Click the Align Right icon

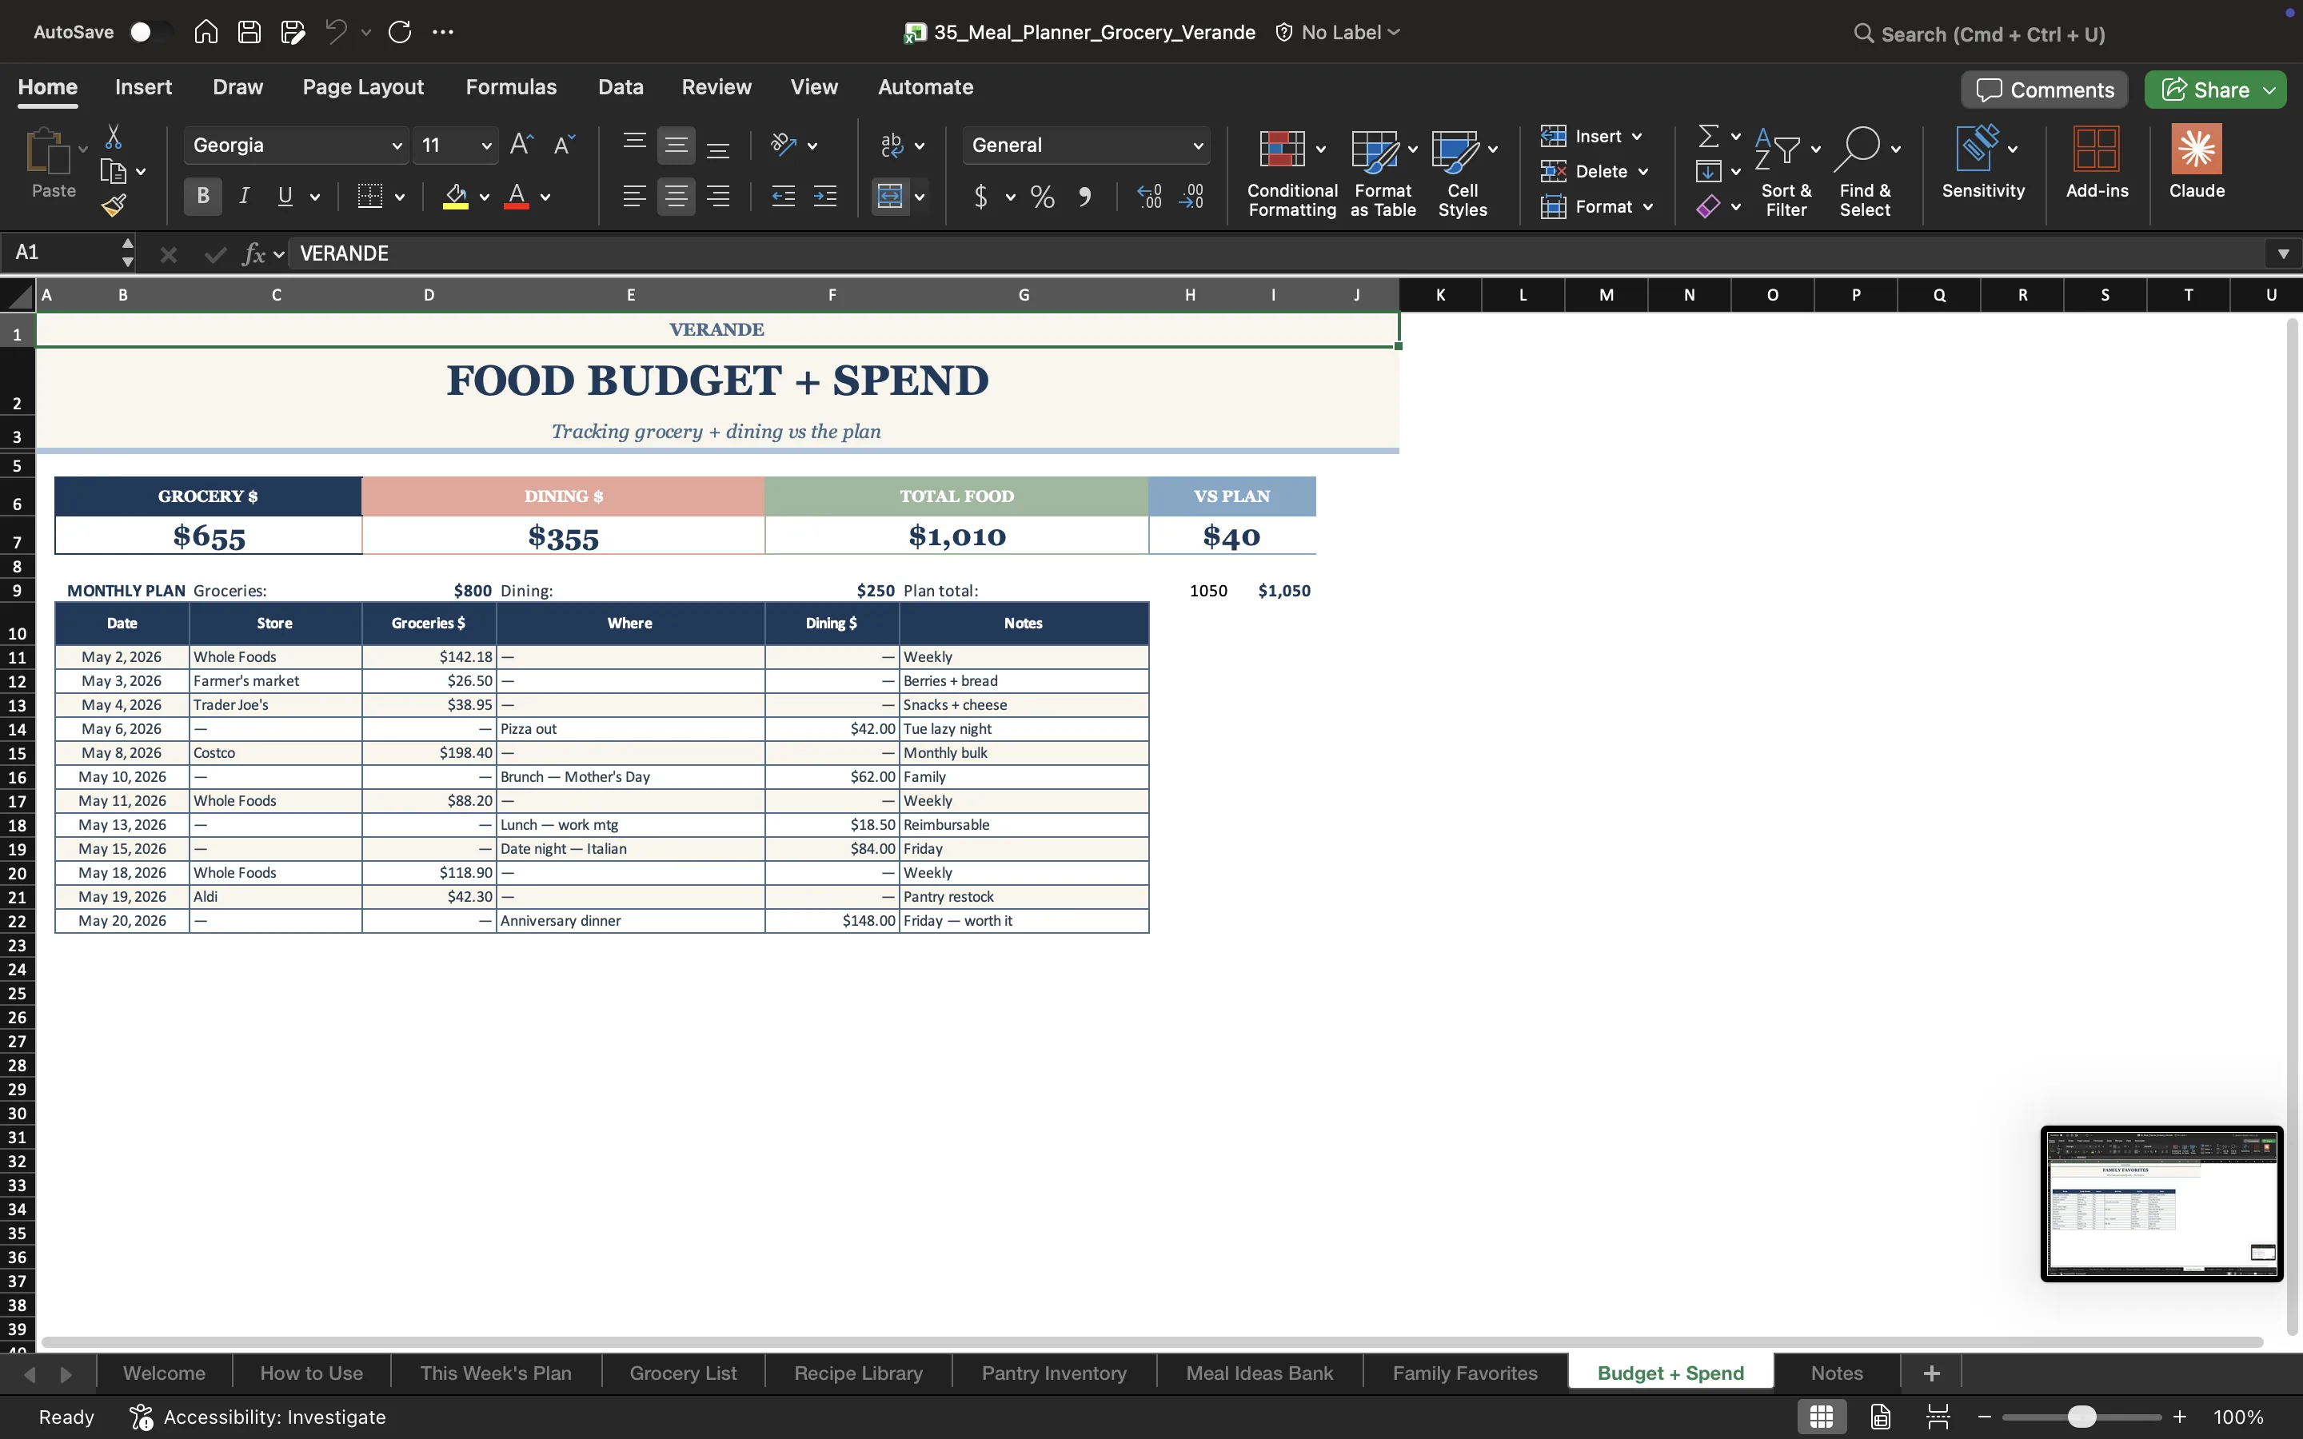pos(719,197)
